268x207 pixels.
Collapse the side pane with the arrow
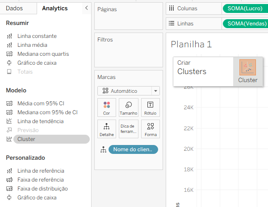(87, 8)
